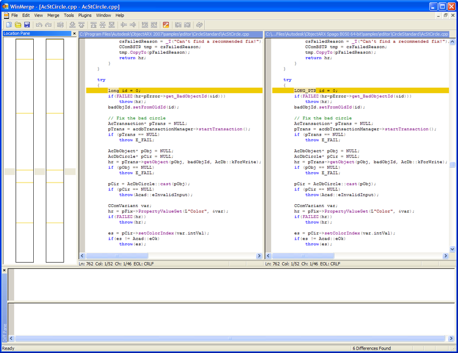Open the Merge menu
458x353 pixels.
pos(53,15)
